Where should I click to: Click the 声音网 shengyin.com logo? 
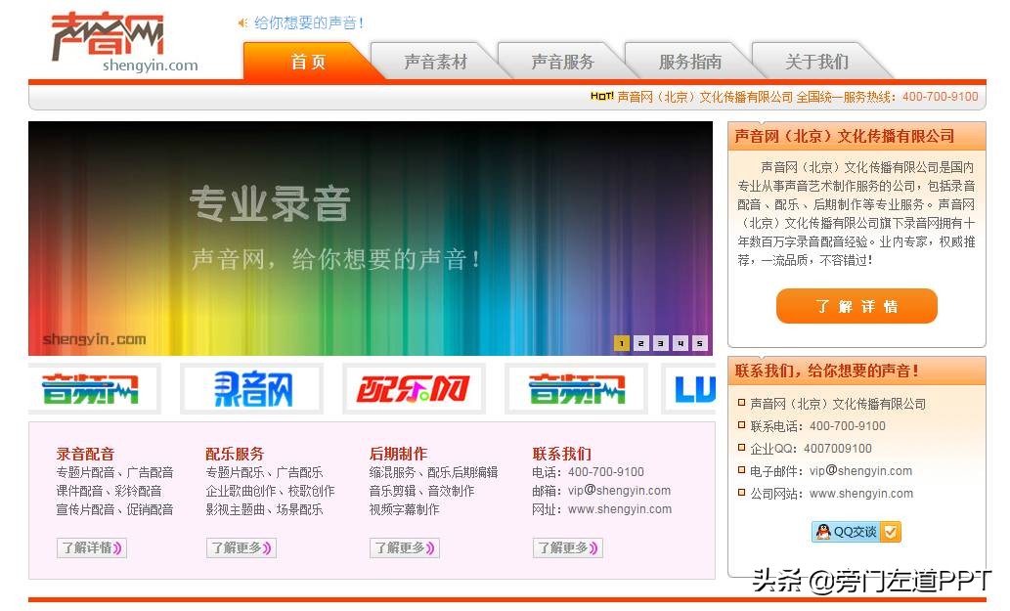124,42
